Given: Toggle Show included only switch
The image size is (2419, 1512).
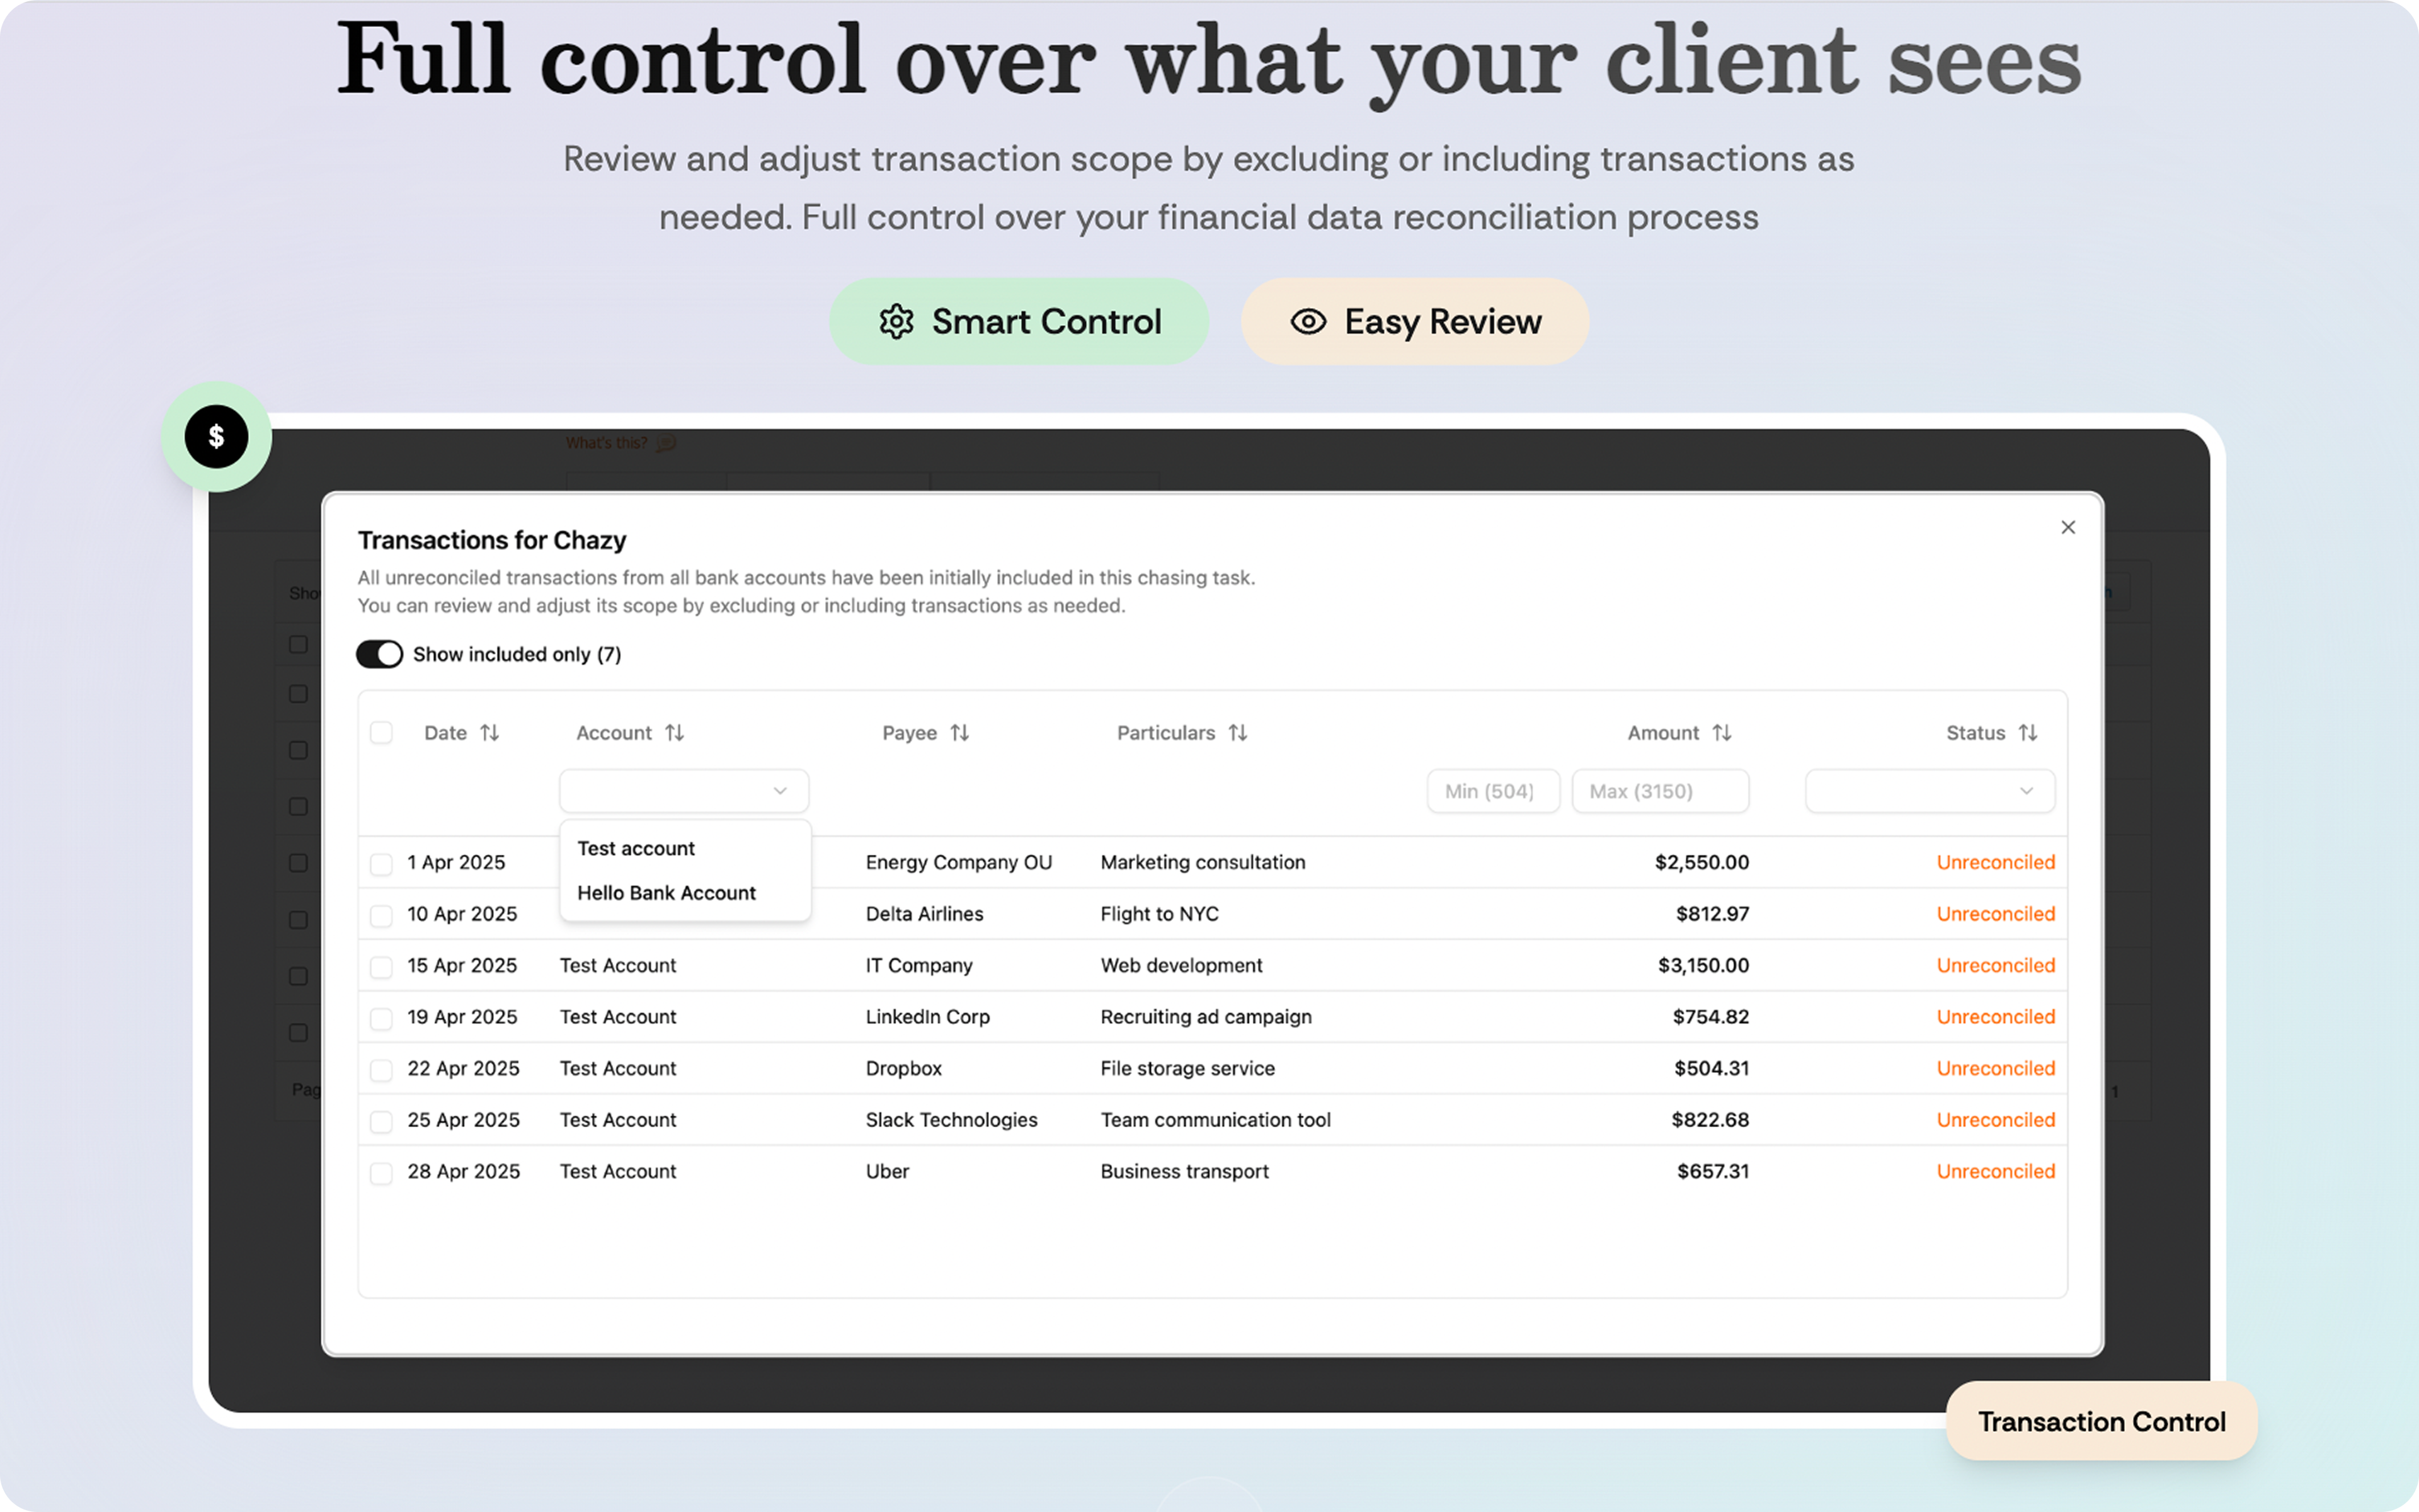Looking at the screenshot, I should click(x=380, y=654).
